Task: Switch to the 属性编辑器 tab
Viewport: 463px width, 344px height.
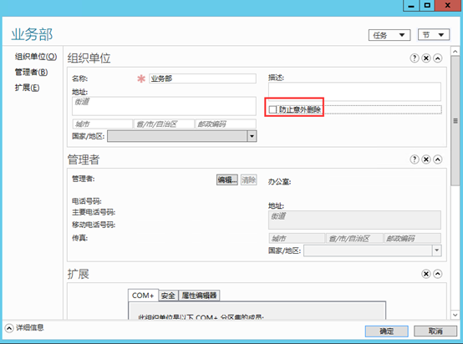Action: coord(199,296)
